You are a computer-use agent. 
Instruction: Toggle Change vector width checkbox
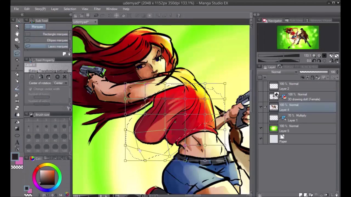[x=30, y=89]
